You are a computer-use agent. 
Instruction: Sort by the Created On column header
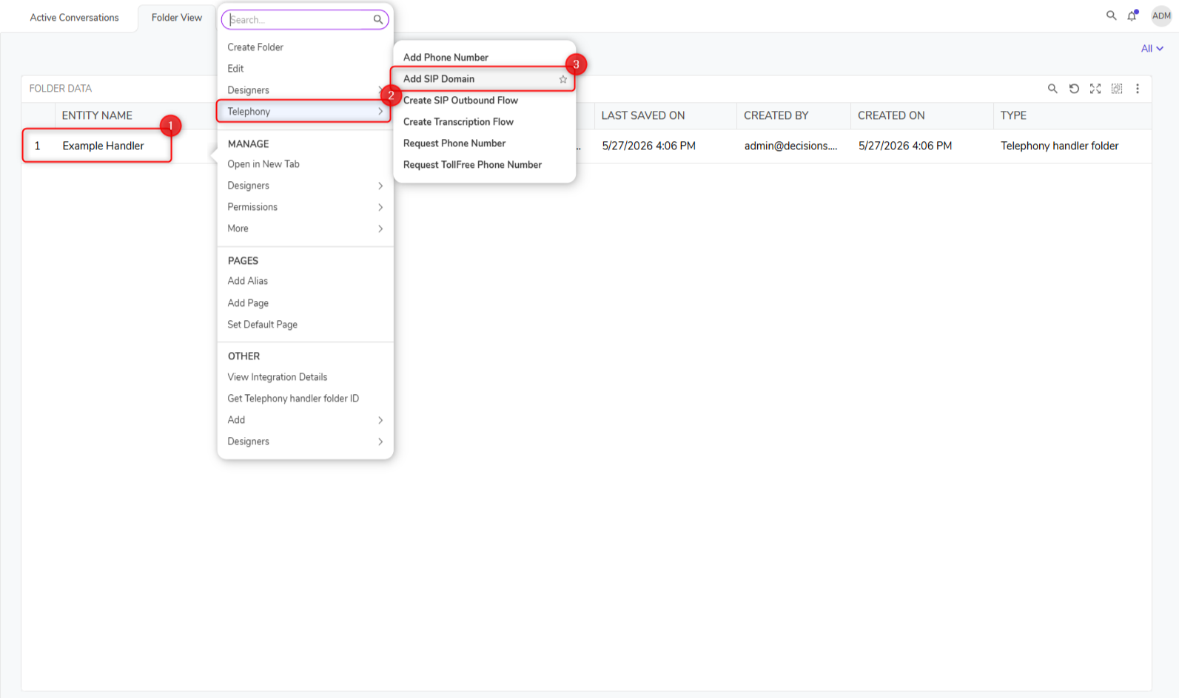(x=891, y=115)
